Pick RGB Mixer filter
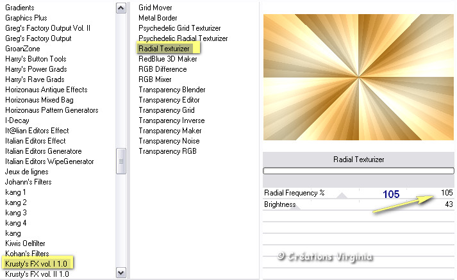The image size is (457, 280). pos(154,79)
